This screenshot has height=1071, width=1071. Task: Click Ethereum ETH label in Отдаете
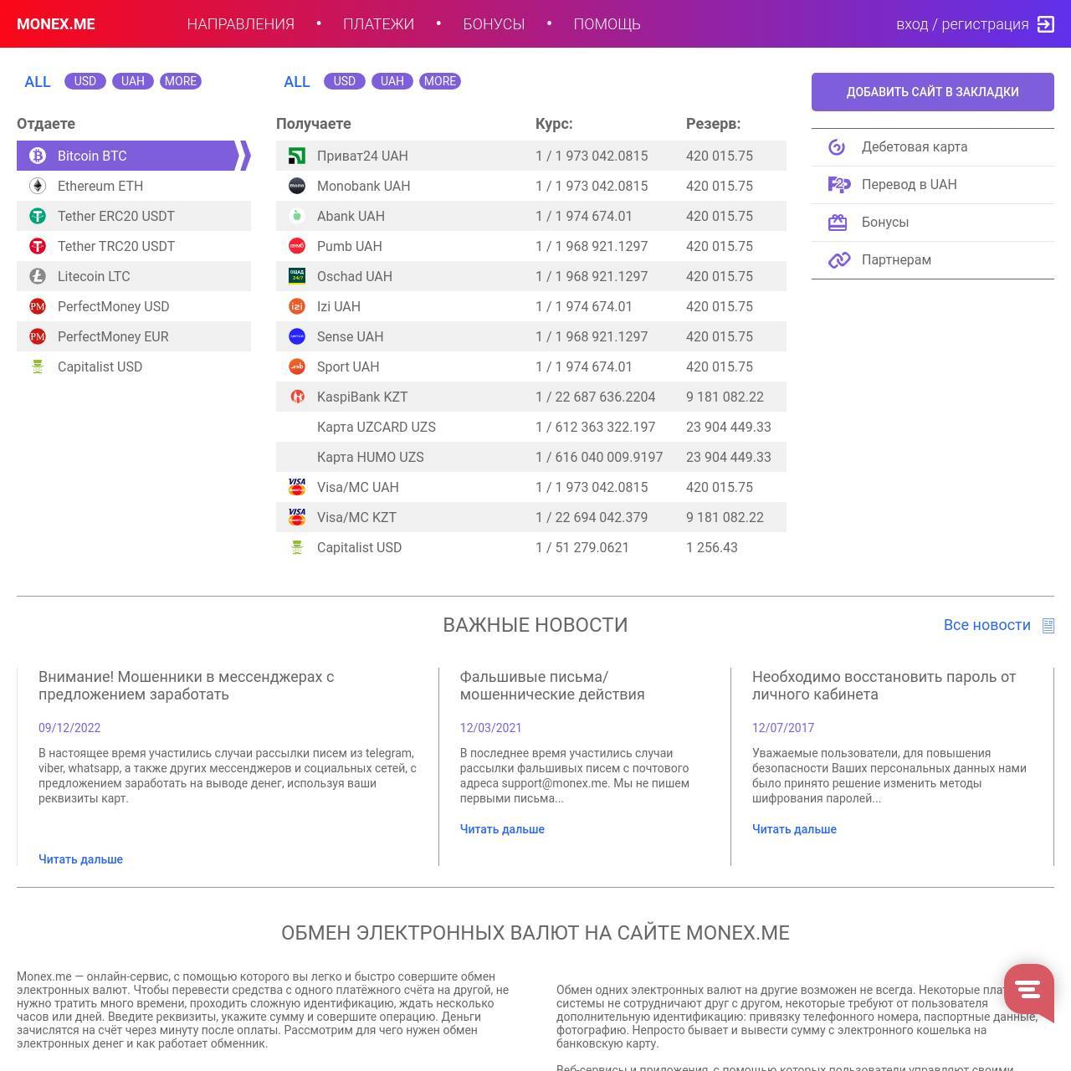(x=100, y=186)
